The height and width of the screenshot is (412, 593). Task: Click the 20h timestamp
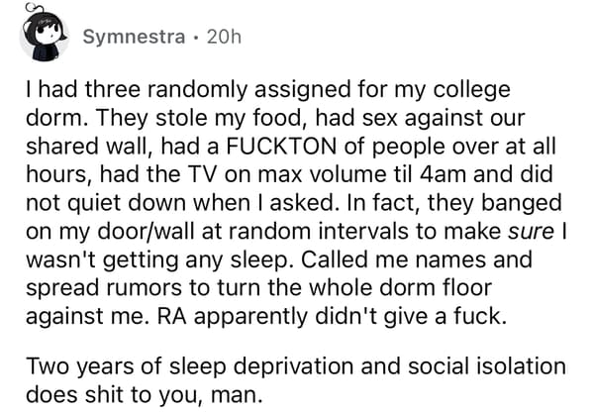point(224,37)
